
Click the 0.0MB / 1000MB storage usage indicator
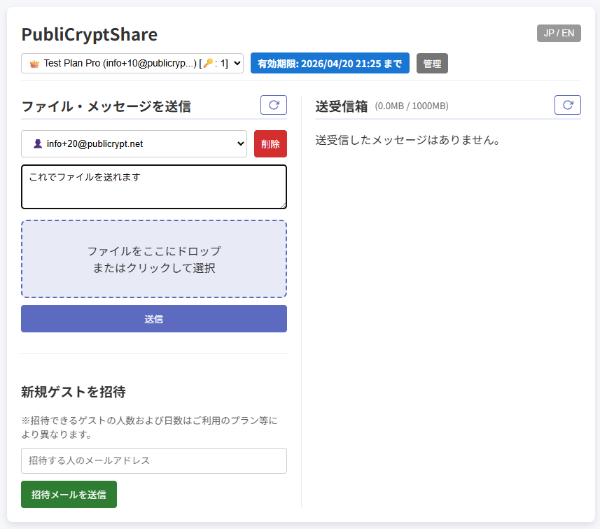pyautogui.click(x=412, y=106)
